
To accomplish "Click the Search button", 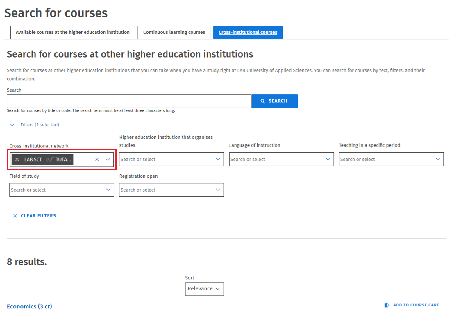I will click(275, 101).
